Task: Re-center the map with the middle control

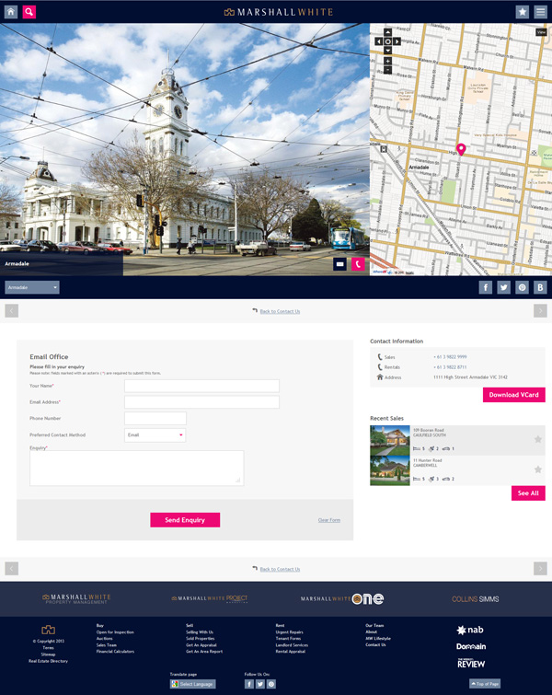Action: (387, 41)
